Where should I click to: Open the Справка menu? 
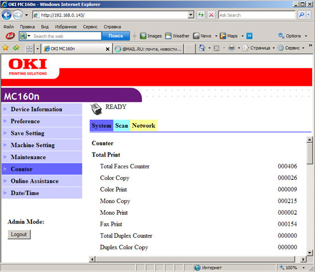(112, 27)
